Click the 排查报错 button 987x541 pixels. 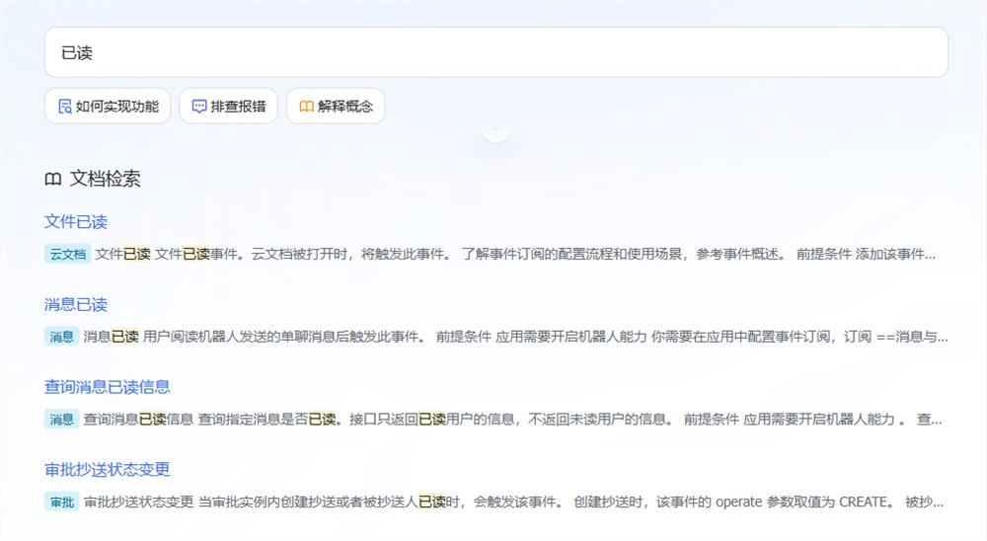[229, 106]
